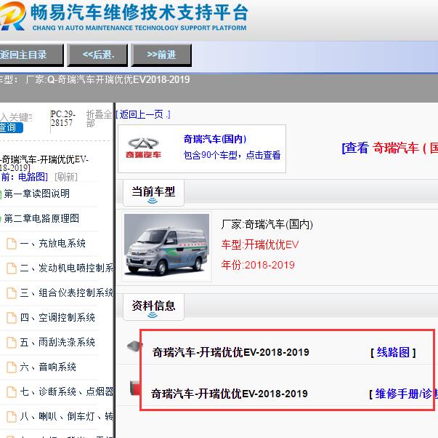Open 二、发动机电喷控制系 tree item
The height and width of the screenshot is (438, 438).
[67, 268]
